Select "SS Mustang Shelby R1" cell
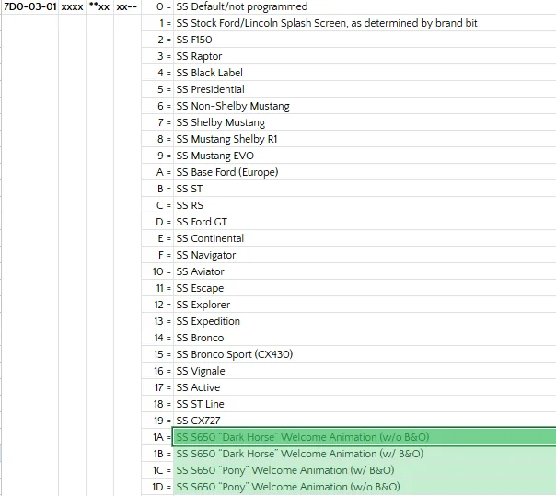 click(365, 139)
